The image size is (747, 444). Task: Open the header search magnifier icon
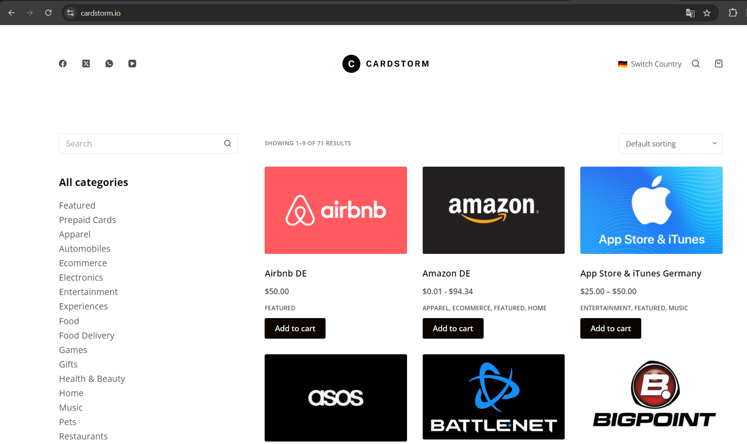click(x=696, y=64)
